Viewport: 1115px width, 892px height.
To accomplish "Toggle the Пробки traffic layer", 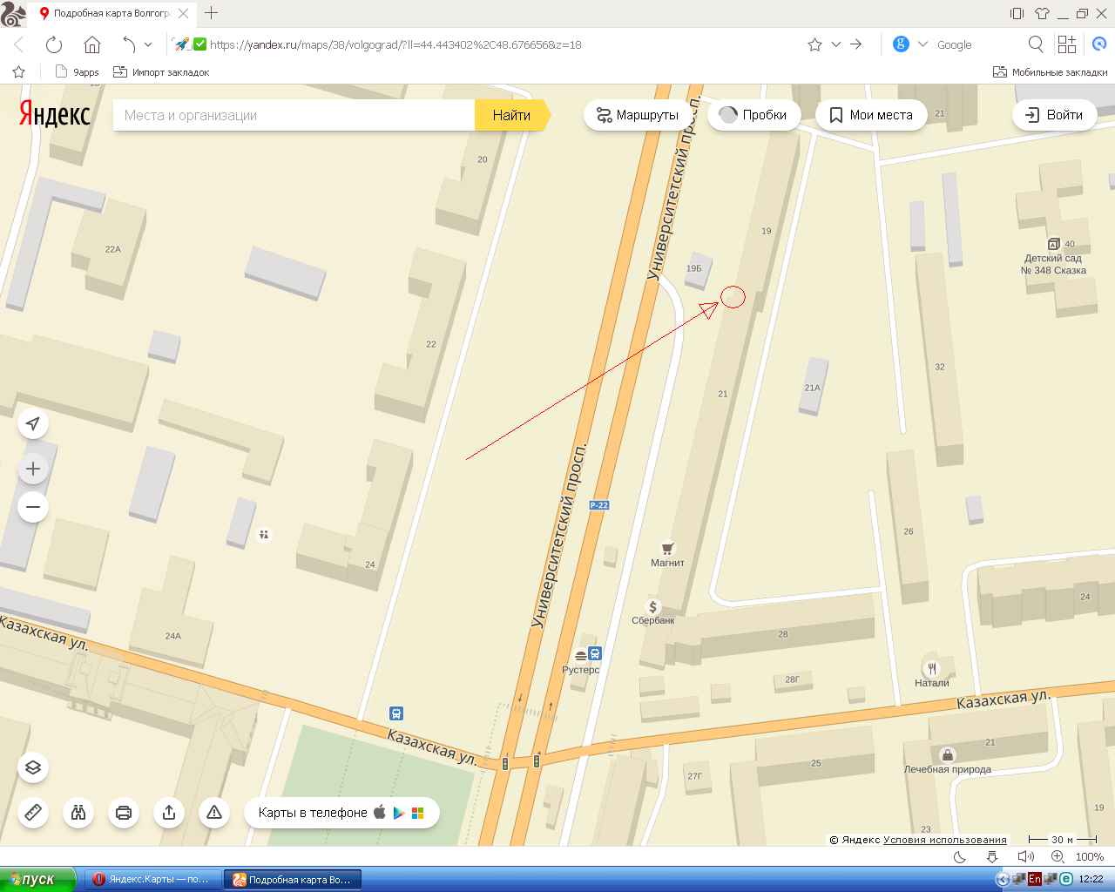I will tap(753, 115).
